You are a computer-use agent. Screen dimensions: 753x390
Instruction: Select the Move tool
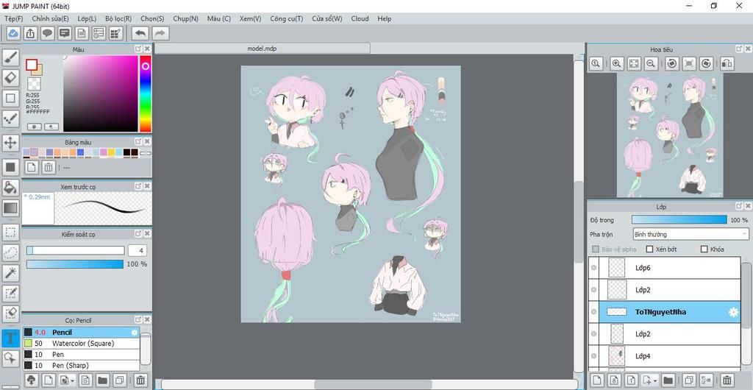click(10, 142)
